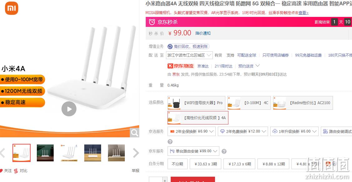Expand the 预约送货 options
This screenshot has width=352, height=182.
point(249,66)
